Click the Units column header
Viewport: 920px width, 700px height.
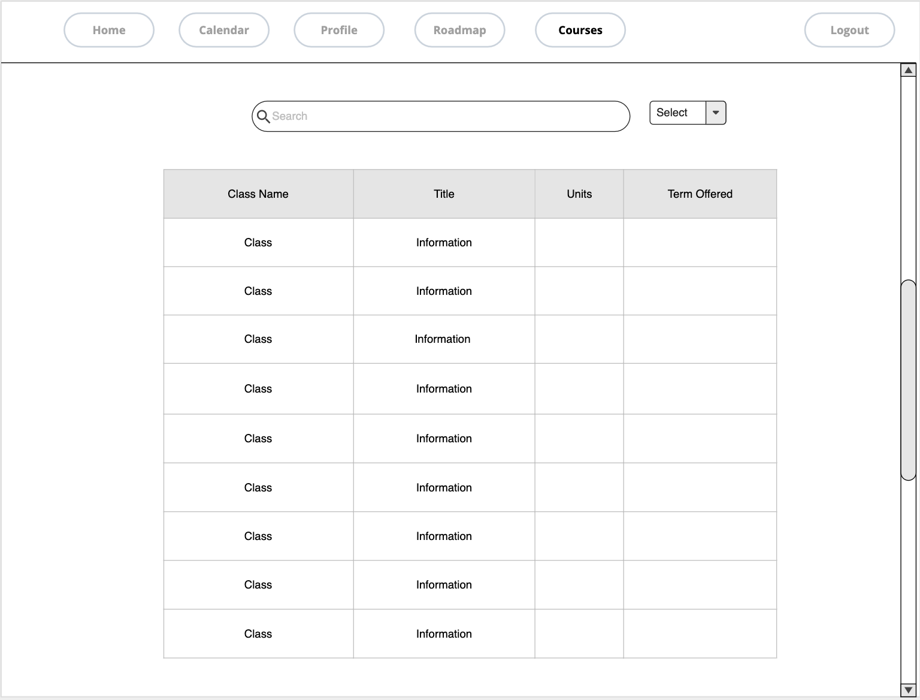click(579, 194)
